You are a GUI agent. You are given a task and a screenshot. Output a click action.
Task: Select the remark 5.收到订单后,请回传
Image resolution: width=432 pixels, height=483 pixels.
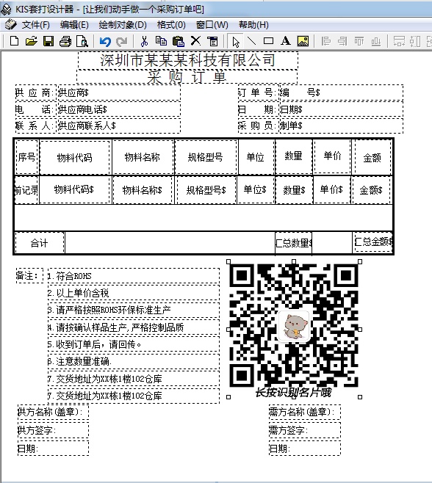[134, 344]
